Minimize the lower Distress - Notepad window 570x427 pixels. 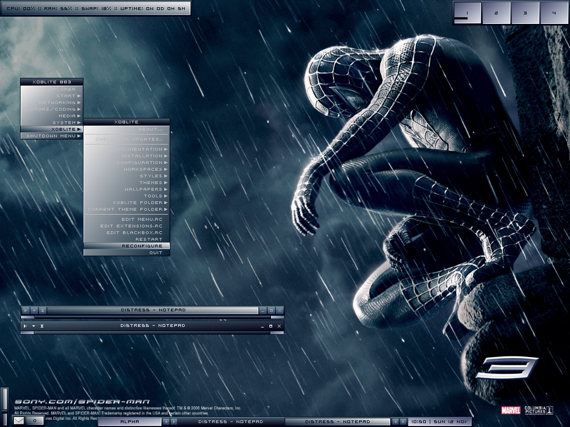[263, 326]
